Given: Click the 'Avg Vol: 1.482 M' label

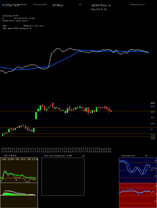Looking at the screenshot, I should pyautogui.click(x=101, y=6).
